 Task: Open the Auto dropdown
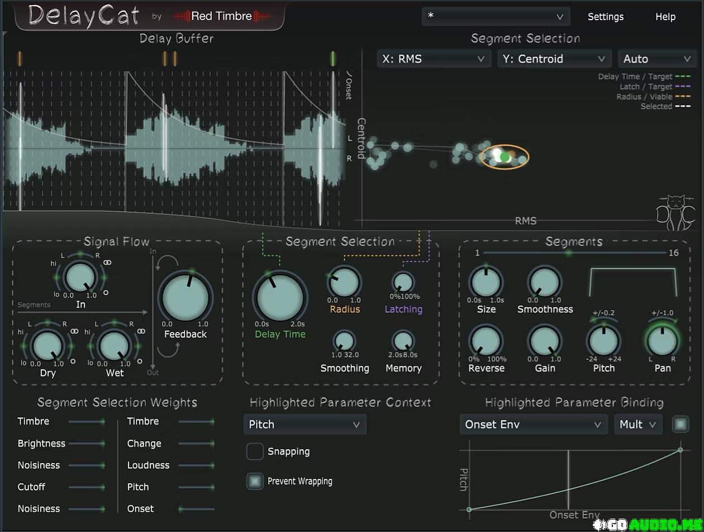click(657, 59)
